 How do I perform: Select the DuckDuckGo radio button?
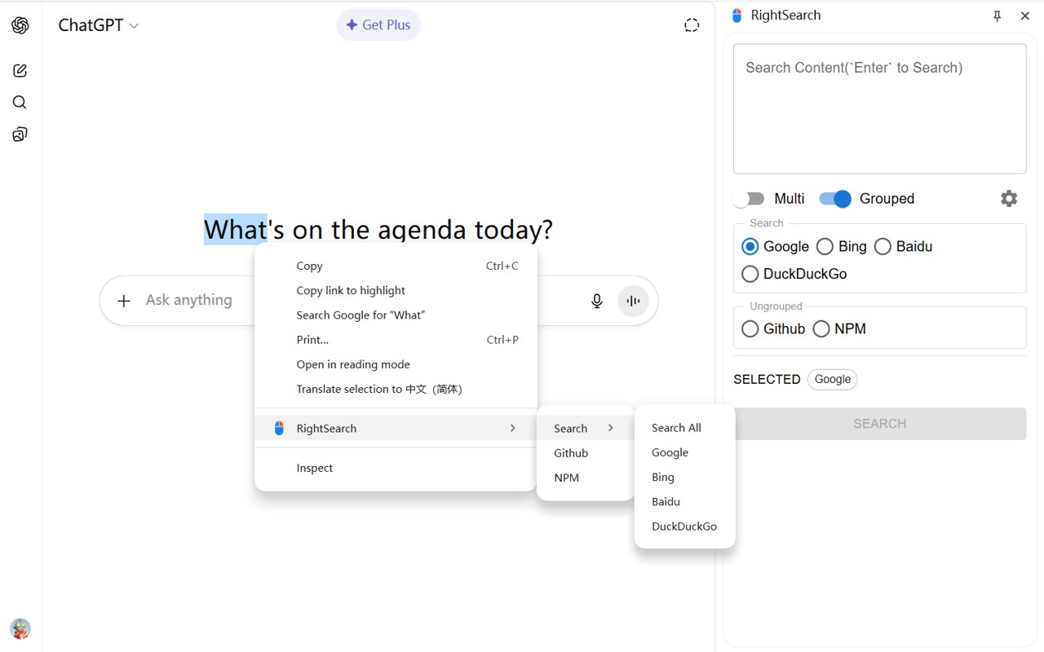pyautogui.click(x=750, y=274)
